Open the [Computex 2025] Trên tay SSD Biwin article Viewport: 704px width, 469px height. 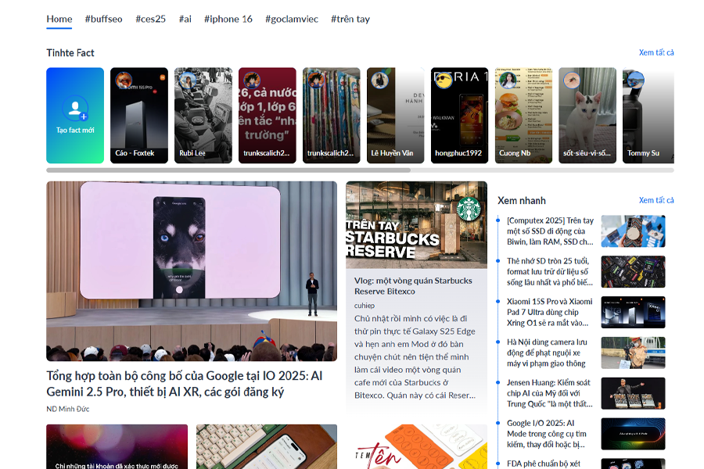point(550,231)
